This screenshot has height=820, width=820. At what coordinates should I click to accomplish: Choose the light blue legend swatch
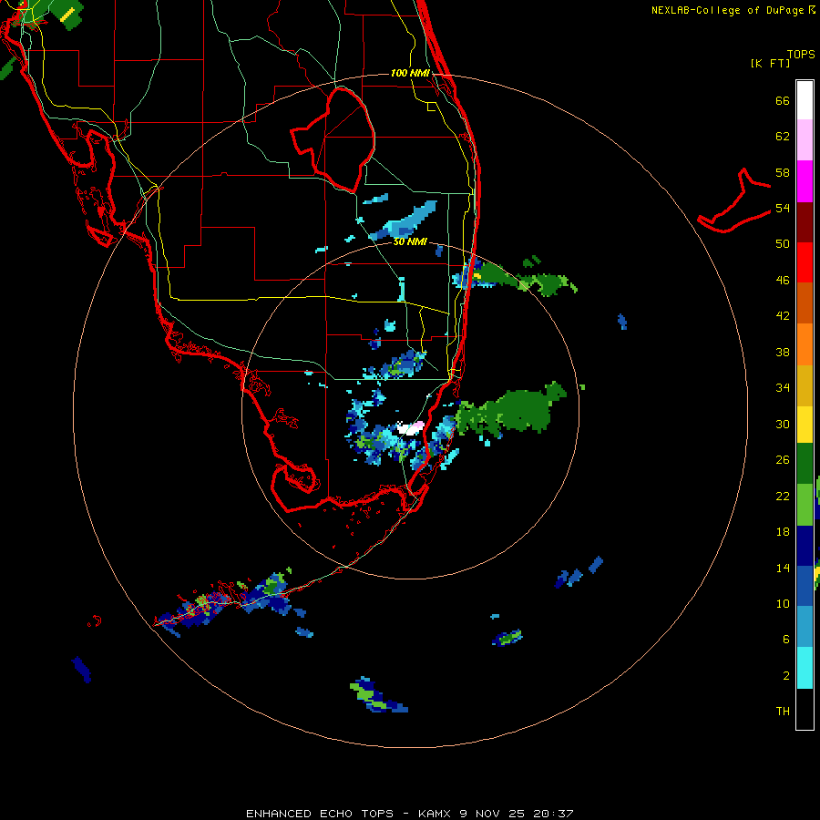coord(805,627)
